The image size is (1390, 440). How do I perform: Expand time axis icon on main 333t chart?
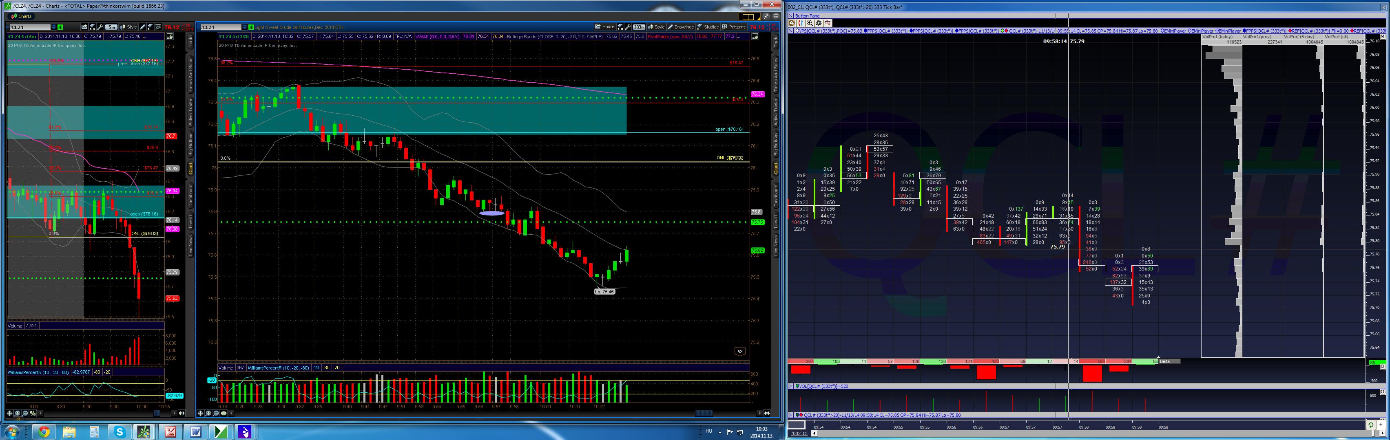(x=767, y=413)
